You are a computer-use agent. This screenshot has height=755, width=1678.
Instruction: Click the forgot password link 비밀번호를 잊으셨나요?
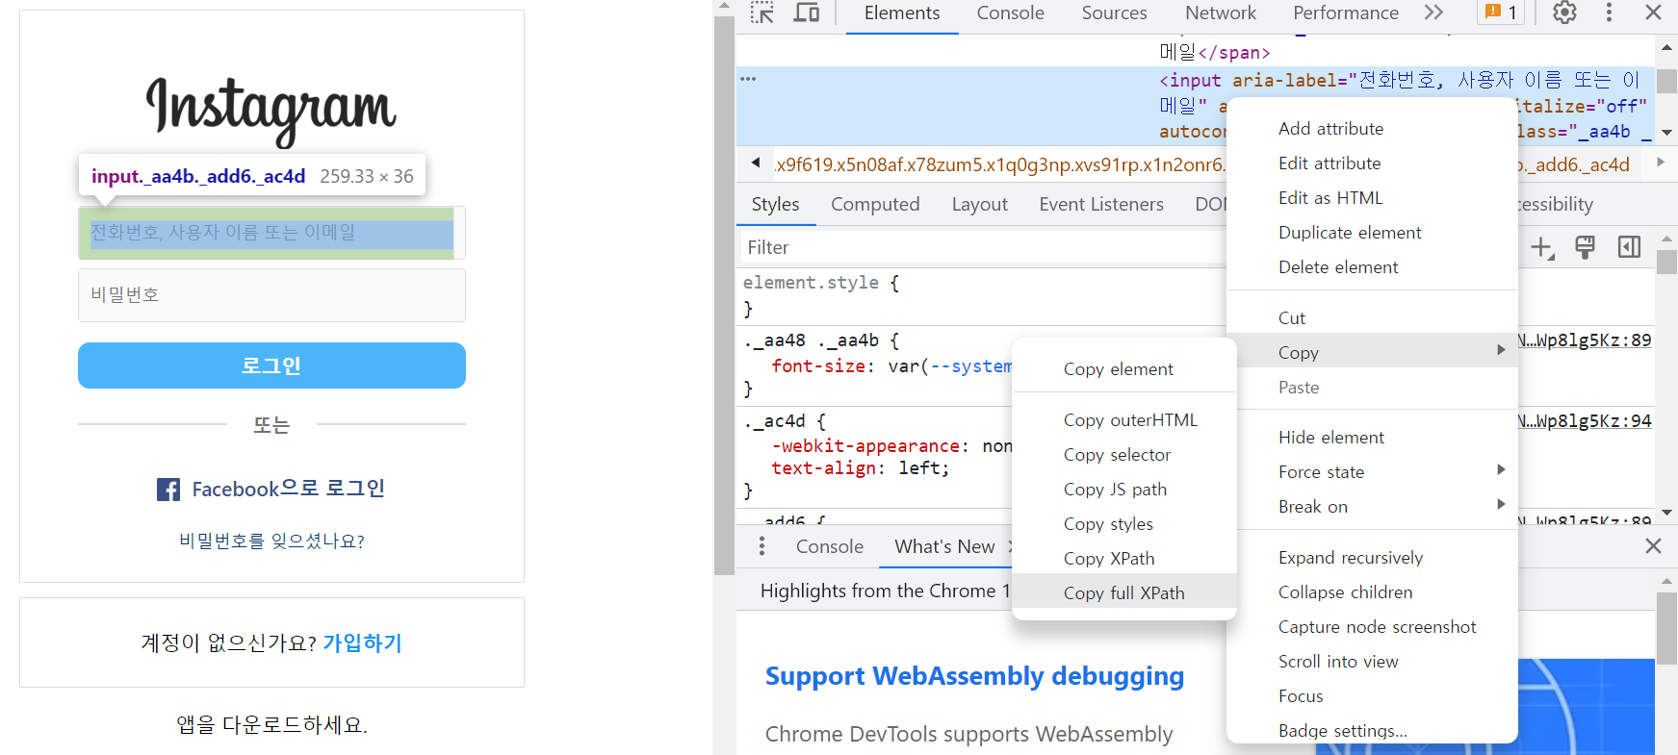271,541
